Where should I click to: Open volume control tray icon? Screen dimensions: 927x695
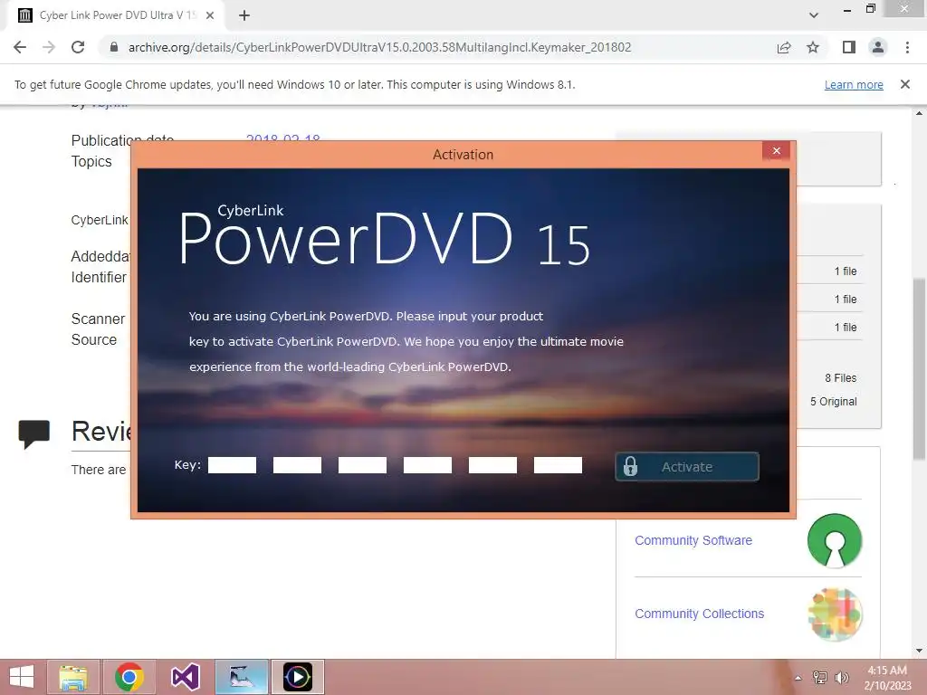click(841, 678)
